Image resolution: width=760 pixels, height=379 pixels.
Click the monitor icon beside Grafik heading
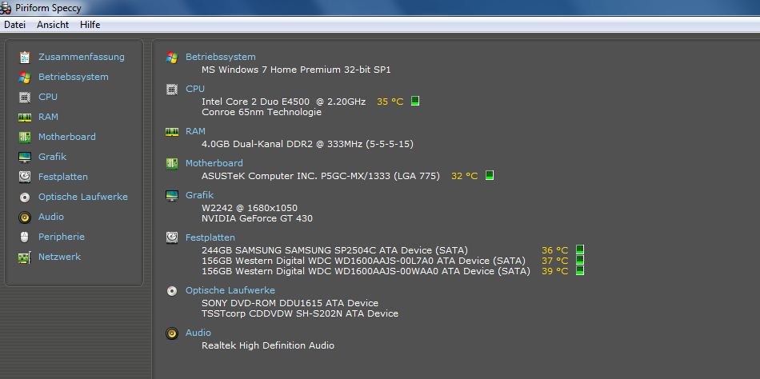172,195
